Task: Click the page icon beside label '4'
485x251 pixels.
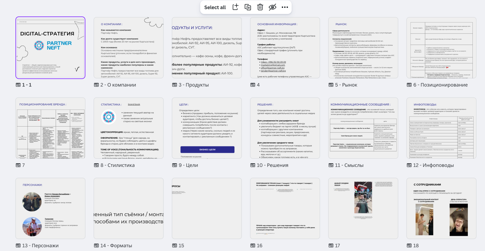Action: click(x=253, y=85)
